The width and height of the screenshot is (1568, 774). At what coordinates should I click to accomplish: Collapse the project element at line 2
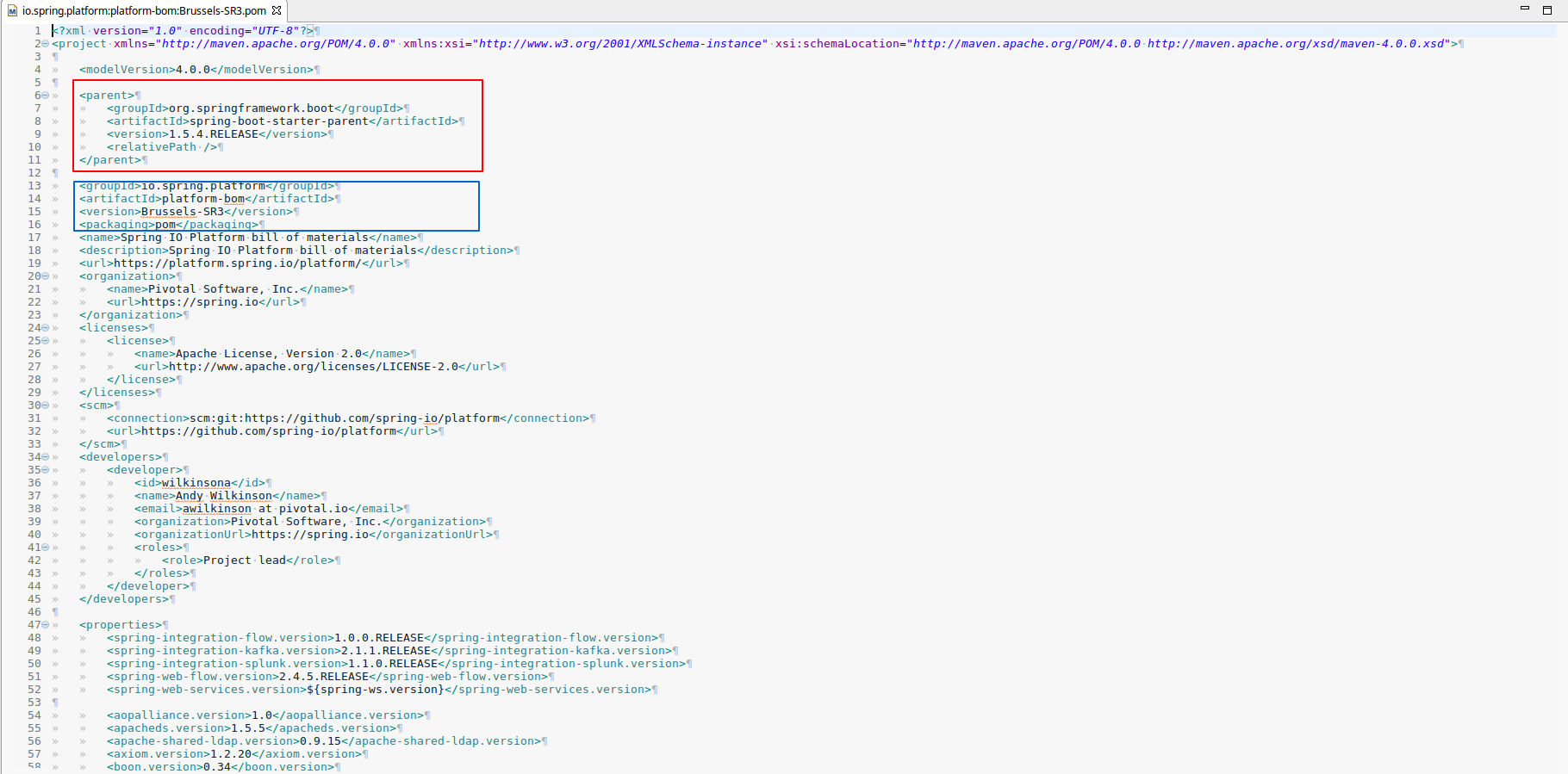pos(45,44)
